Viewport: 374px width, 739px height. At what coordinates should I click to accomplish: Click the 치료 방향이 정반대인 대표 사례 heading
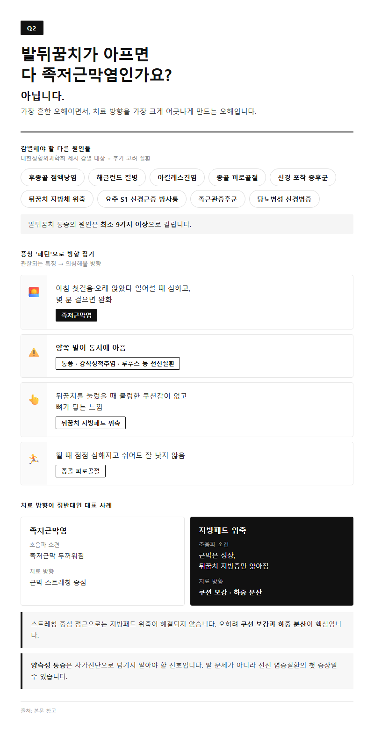tap(66, 505)
